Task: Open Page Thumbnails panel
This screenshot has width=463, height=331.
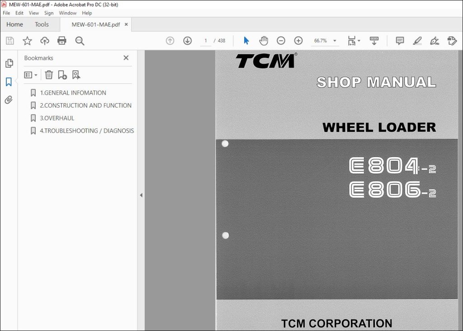Action: pyautogui.click(x=9, y=63)
